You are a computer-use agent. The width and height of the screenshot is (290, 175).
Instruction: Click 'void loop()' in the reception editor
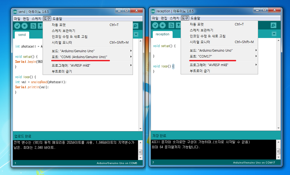(x=162, y=66)
